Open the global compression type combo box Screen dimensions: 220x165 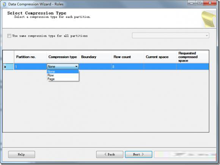pos(170,35)
